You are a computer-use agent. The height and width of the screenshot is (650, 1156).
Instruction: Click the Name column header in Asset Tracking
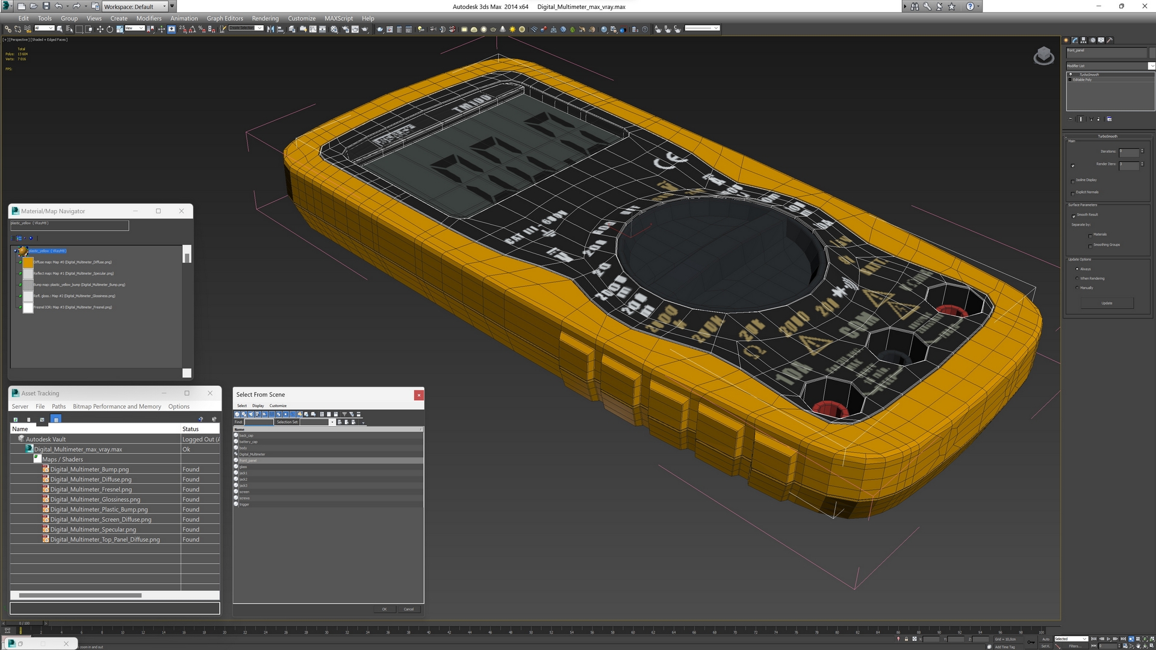95,429
